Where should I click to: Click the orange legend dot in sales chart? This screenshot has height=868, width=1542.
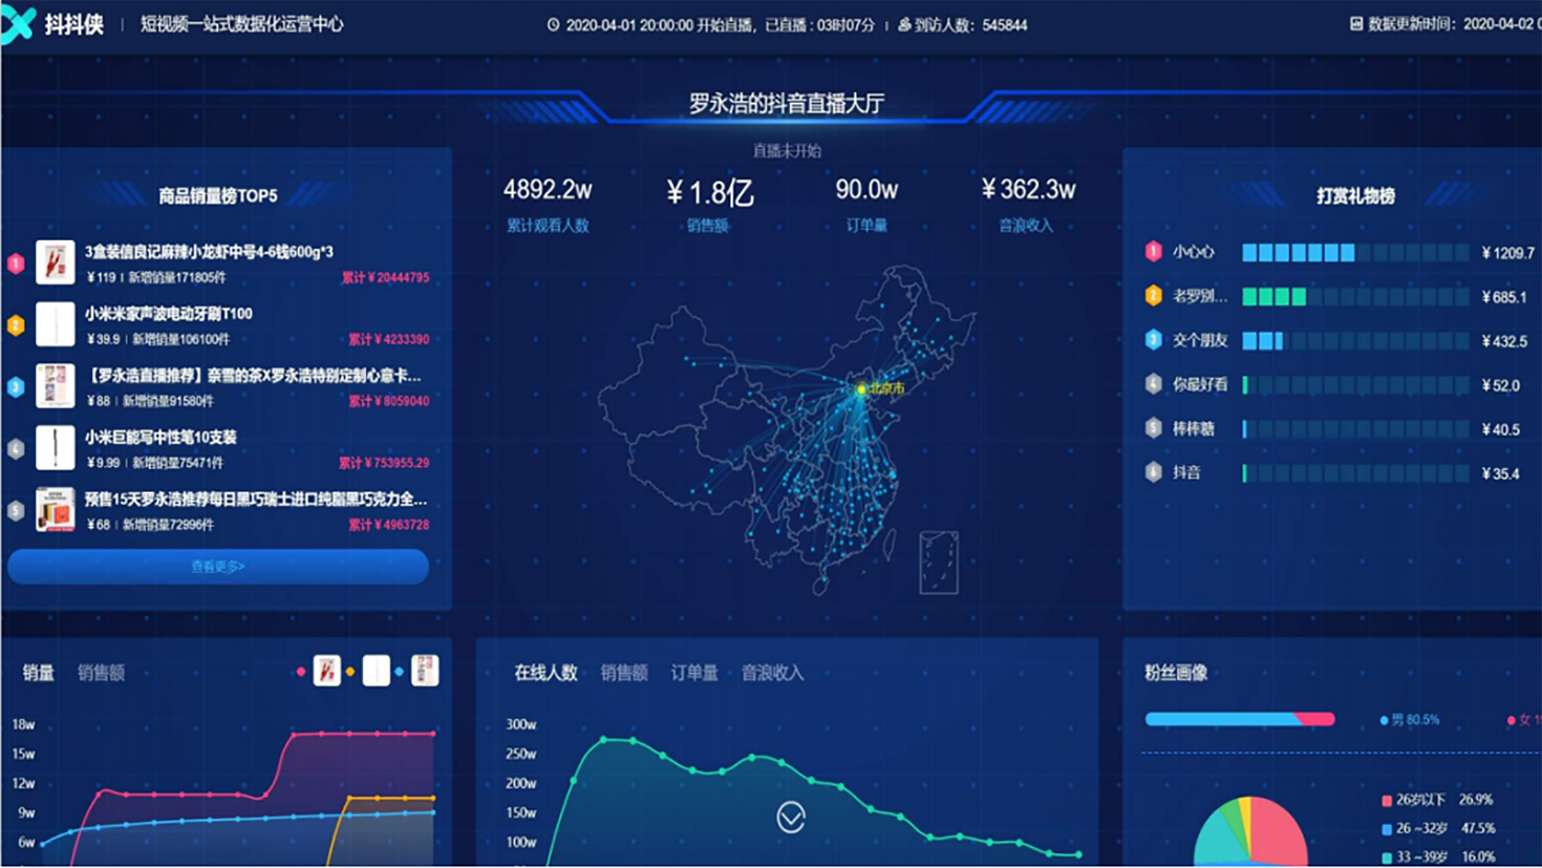[350, 672]
